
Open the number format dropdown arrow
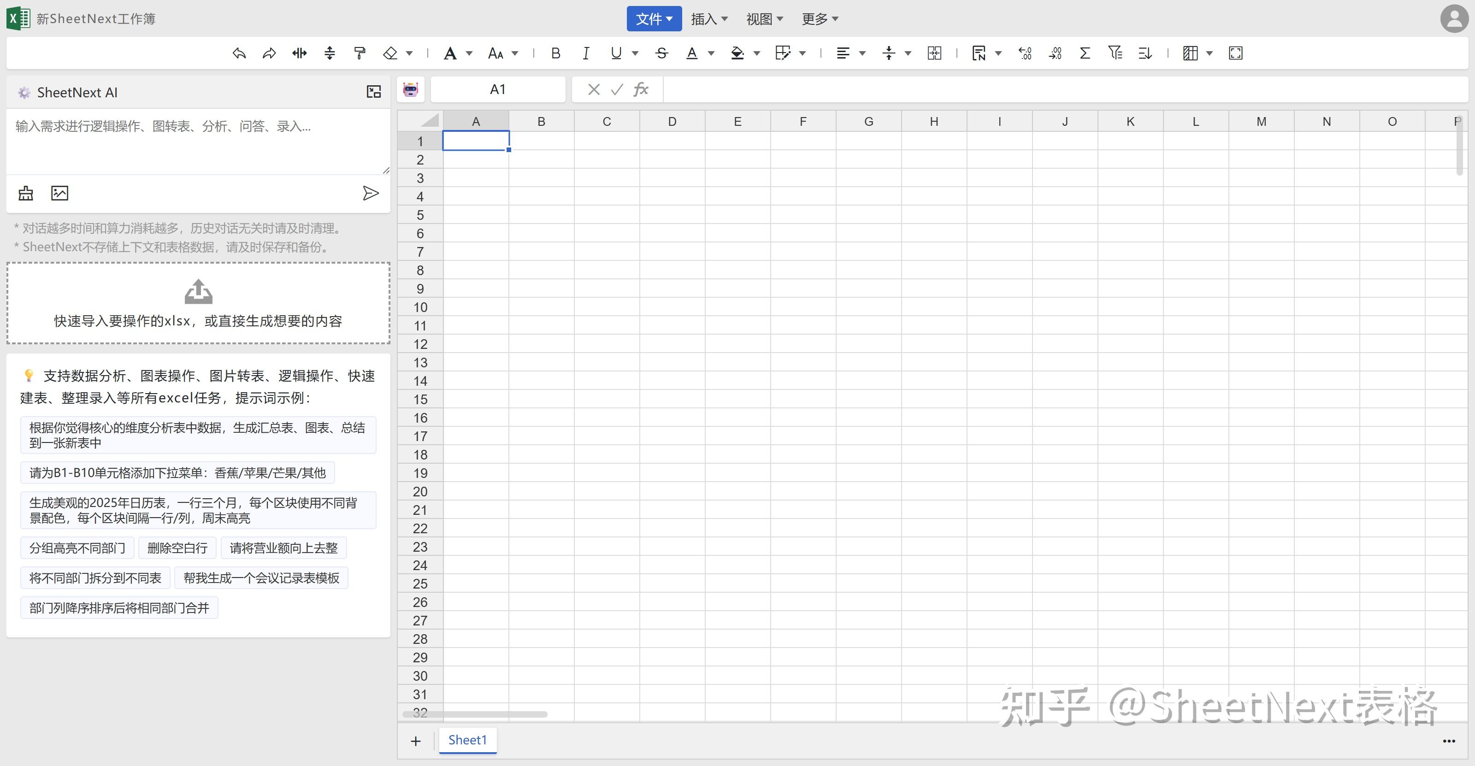[x=998, y=53]
